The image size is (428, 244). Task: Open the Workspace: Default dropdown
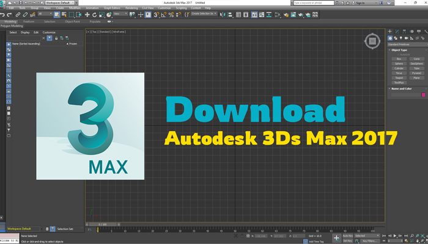coord(60,3)
